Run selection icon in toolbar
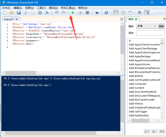This screenshot has width=166, height=137. (80, 13)
